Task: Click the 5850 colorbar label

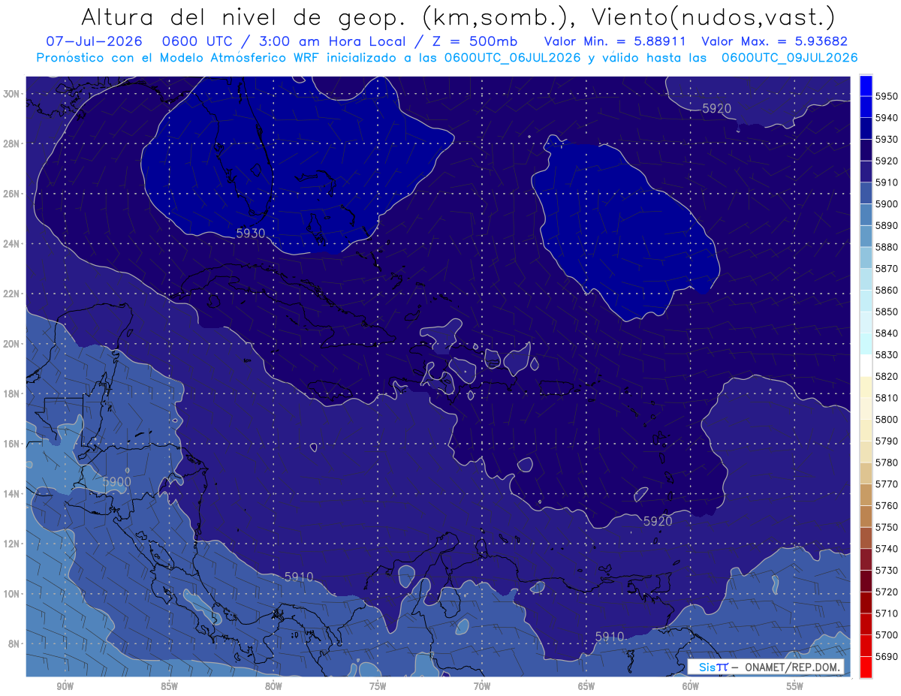Action: coord(887,312)
